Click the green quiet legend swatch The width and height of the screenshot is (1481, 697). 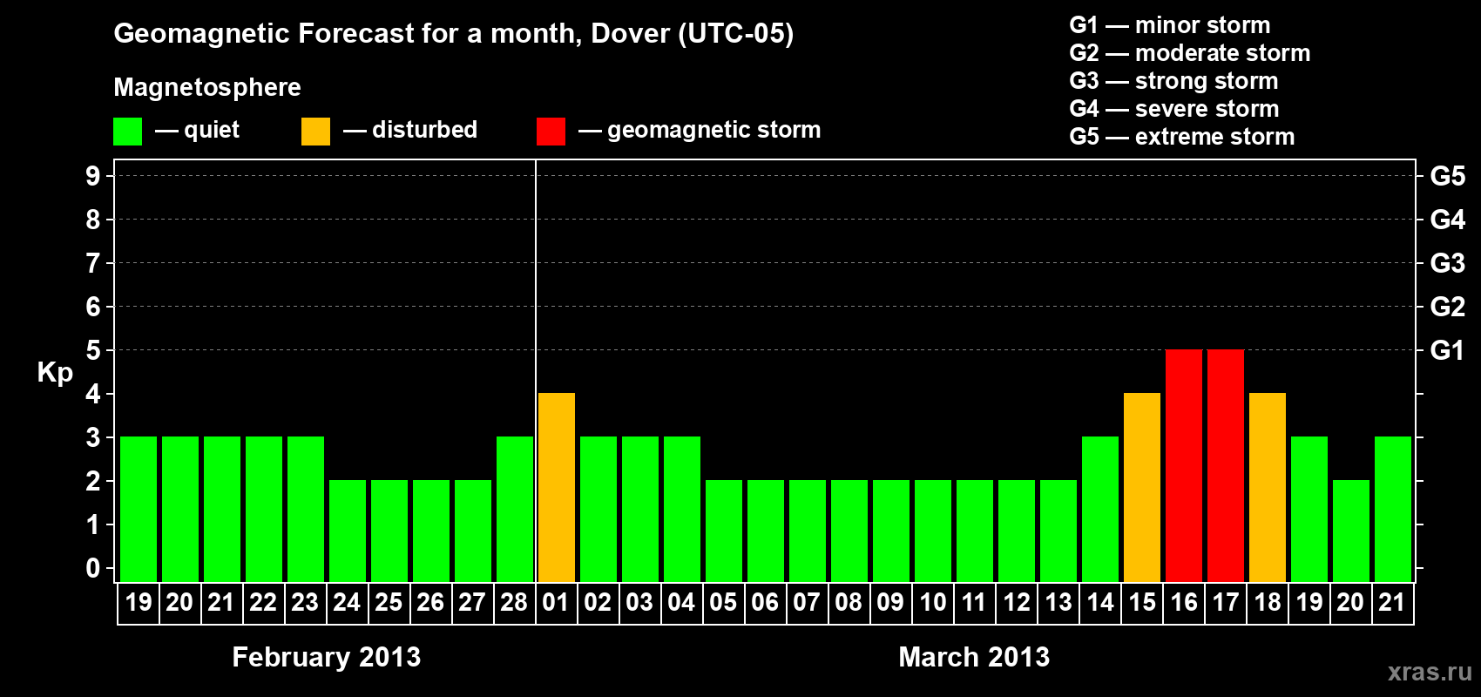pos(127,132)
